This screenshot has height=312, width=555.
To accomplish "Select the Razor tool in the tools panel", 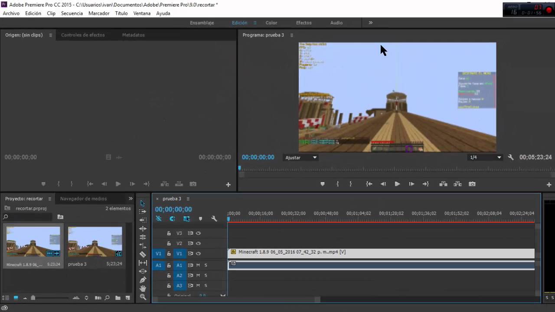I will click(x=143, y=254).
